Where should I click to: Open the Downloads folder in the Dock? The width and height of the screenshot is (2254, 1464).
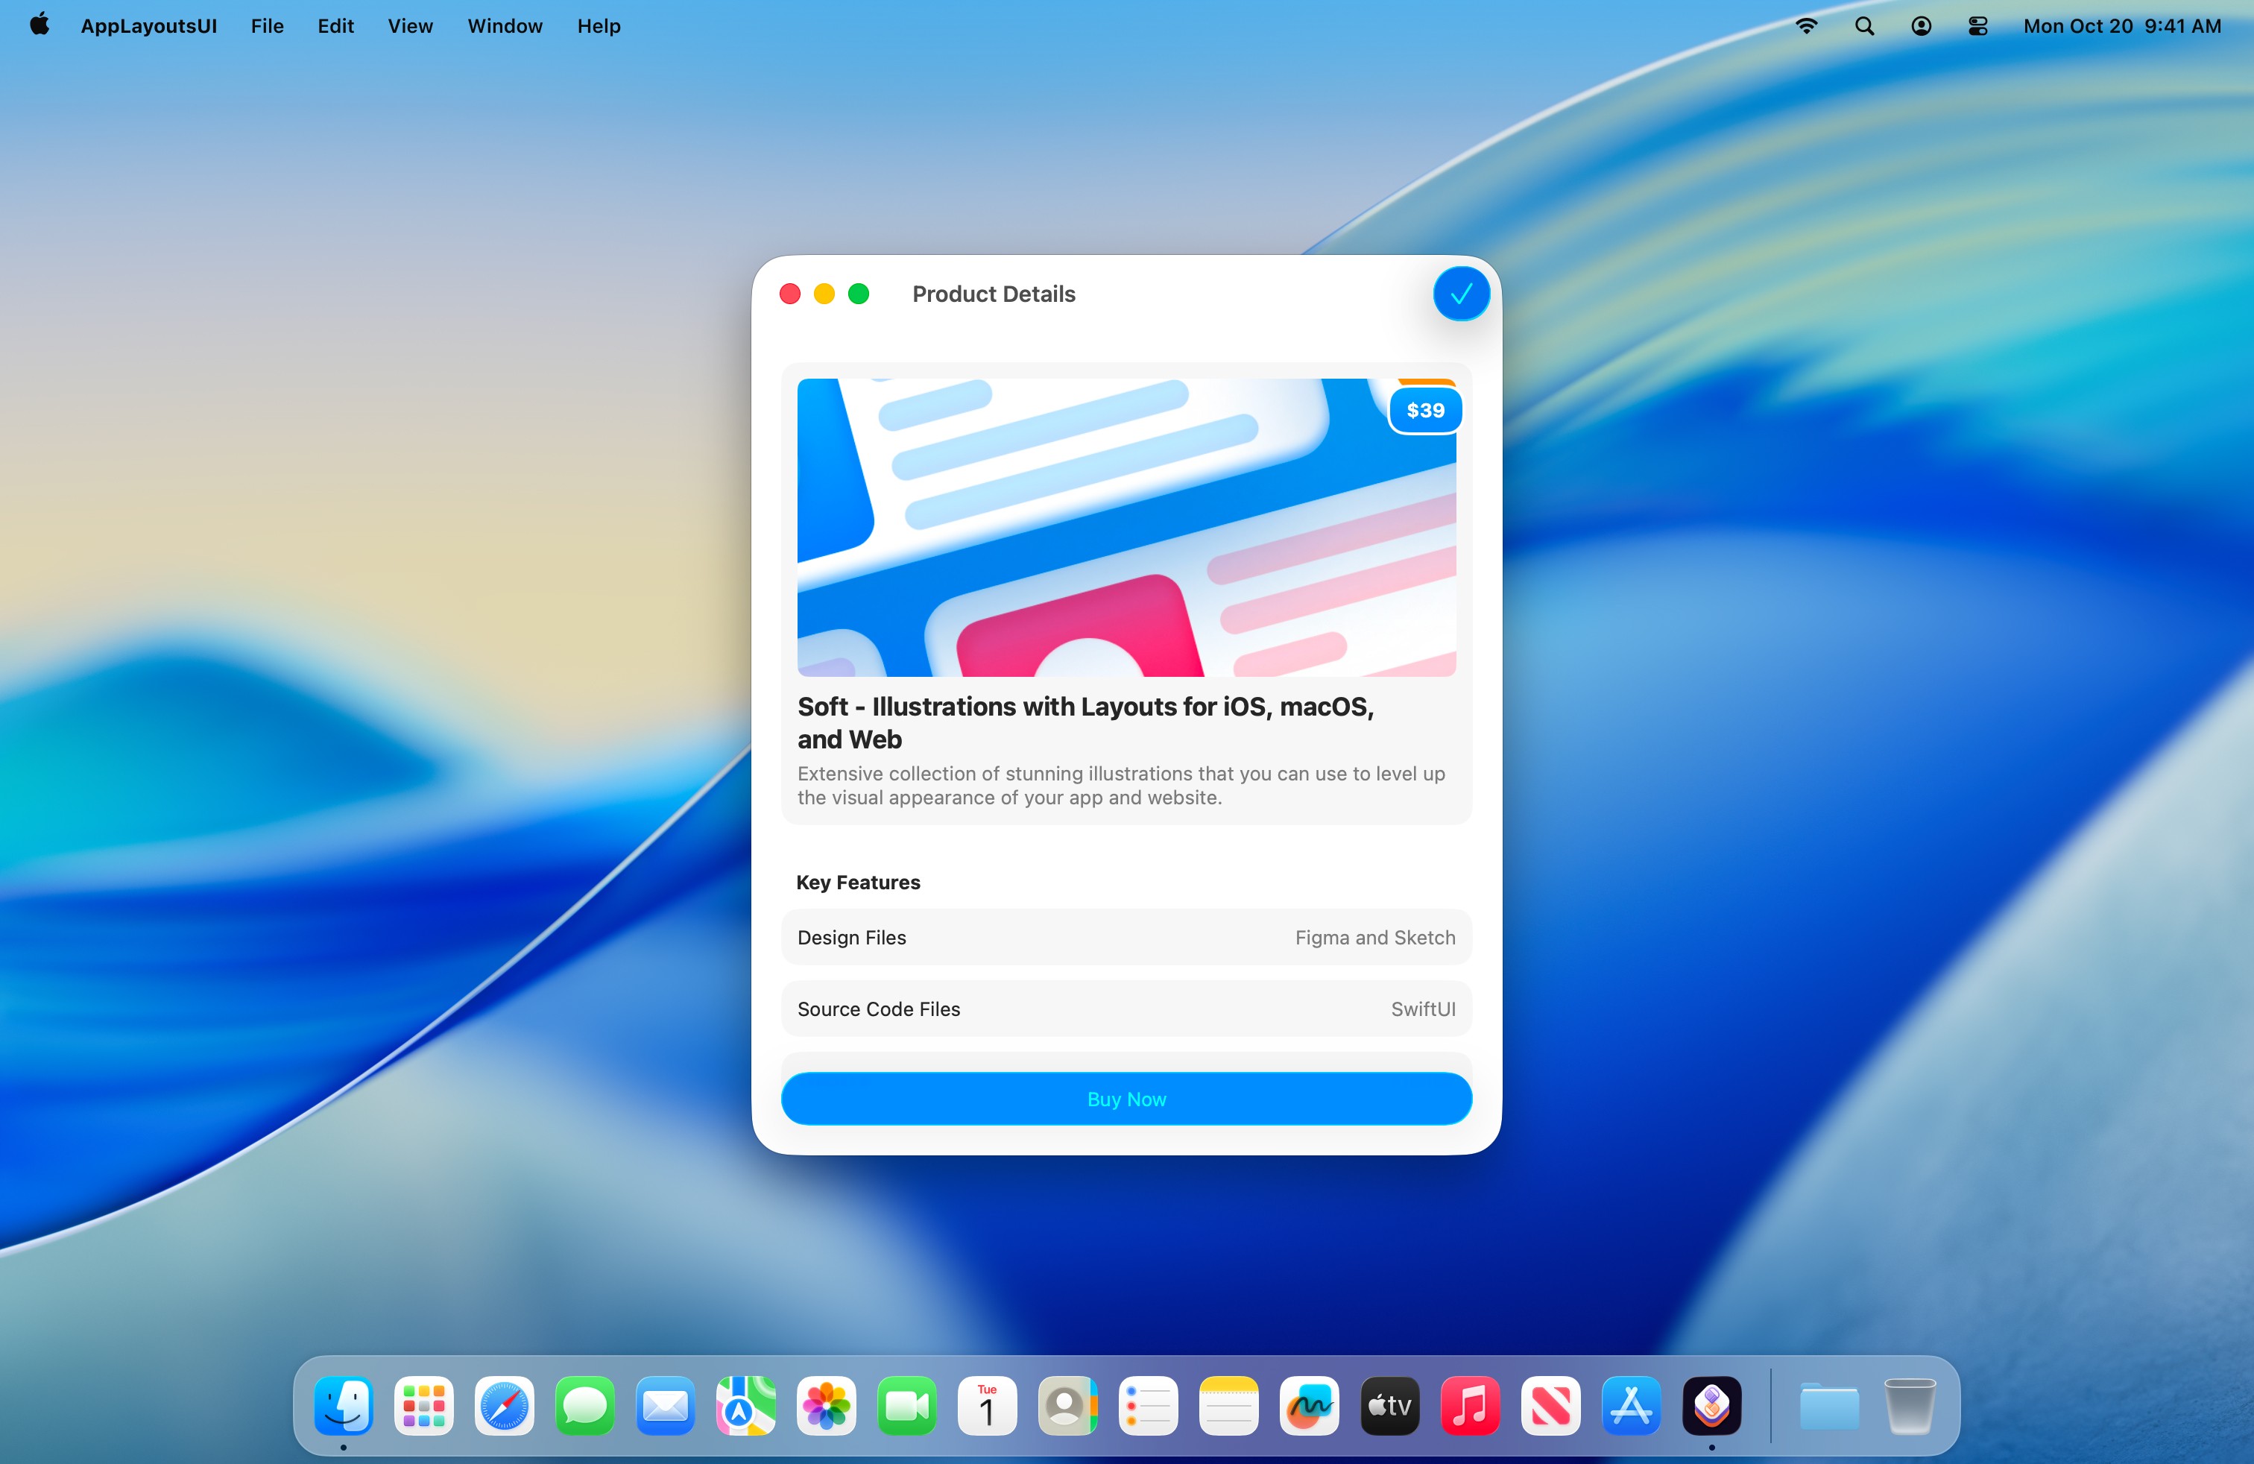1829,1405
